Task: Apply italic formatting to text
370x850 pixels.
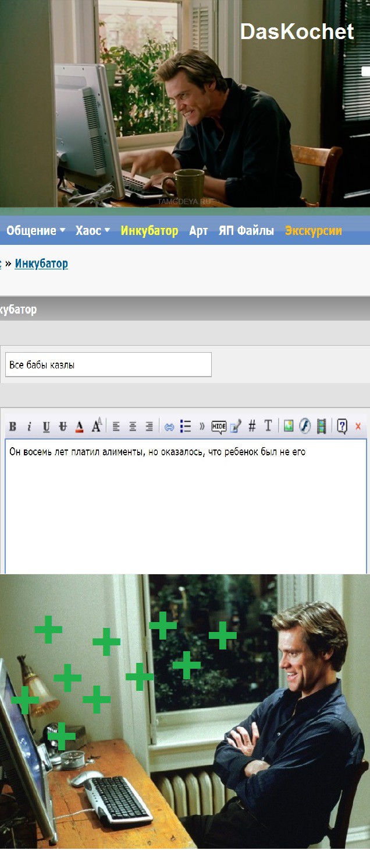Action: [x=29, y=426]
